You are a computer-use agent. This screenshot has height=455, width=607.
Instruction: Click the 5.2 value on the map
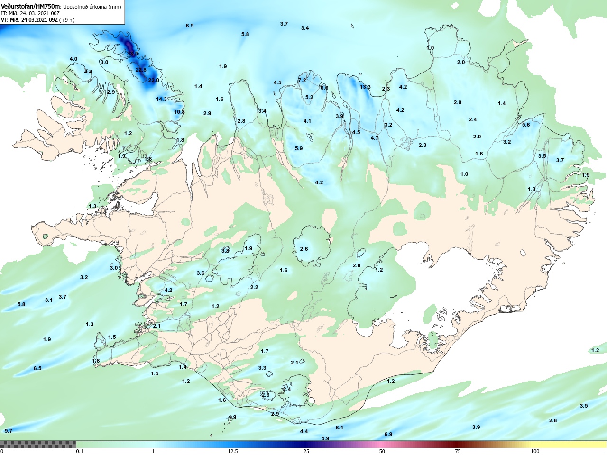tap(309, 97)
